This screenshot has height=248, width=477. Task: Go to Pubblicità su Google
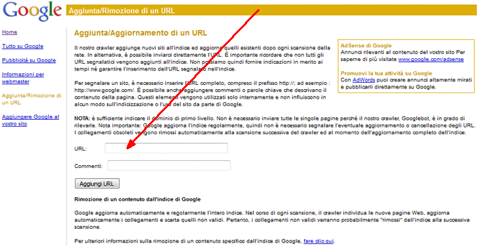29,60
